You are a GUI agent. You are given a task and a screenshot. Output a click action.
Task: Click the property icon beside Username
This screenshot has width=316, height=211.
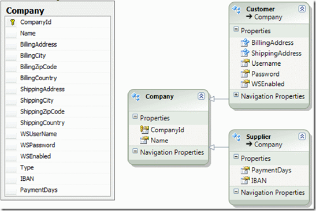(x=245, y=63)
